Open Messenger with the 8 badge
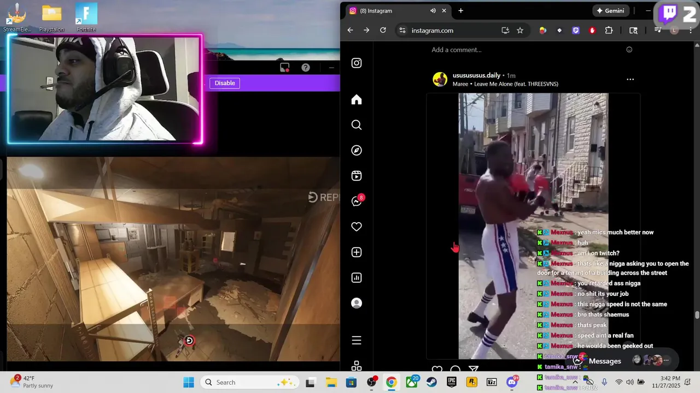This screenshot has width=700, height=393. 357,201
